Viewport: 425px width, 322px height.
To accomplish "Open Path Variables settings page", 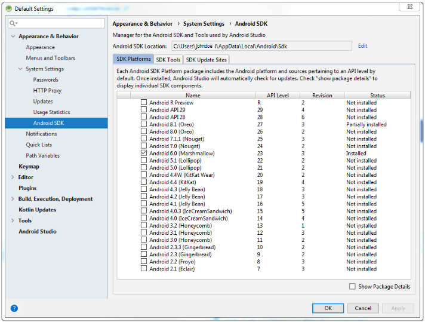I will (x=42, y=155).
